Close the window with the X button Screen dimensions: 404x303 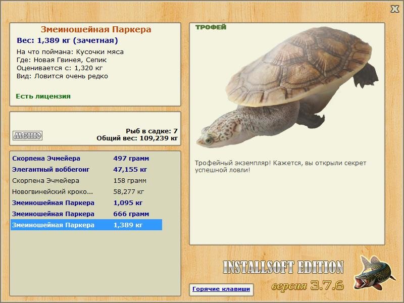(x=394, y=9)
